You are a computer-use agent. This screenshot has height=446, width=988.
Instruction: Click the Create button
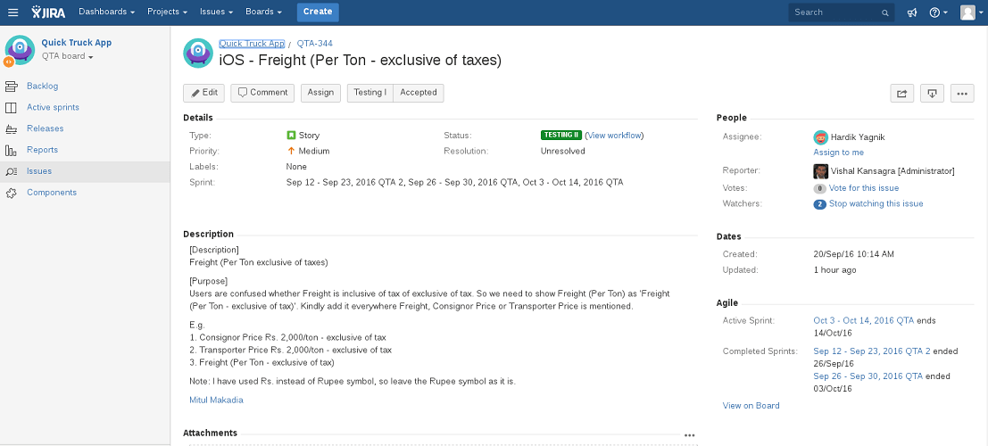click(318, 12)
